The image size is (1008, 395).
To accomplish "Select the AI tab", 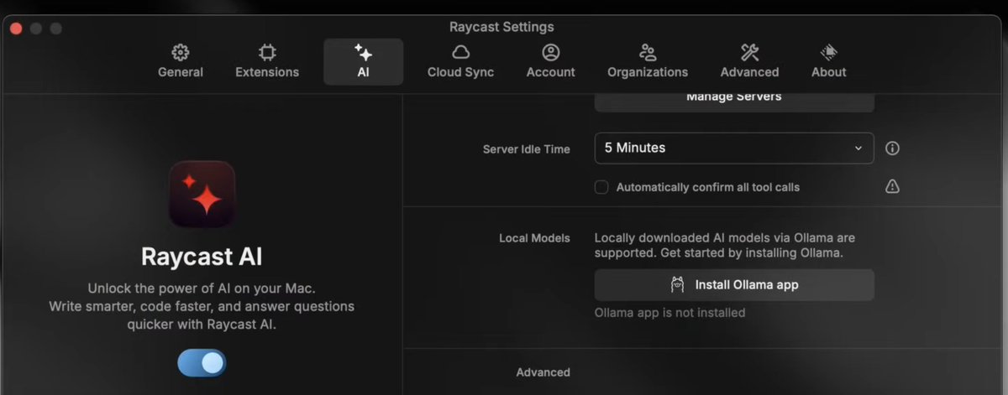I will click(x=363, y=62).
